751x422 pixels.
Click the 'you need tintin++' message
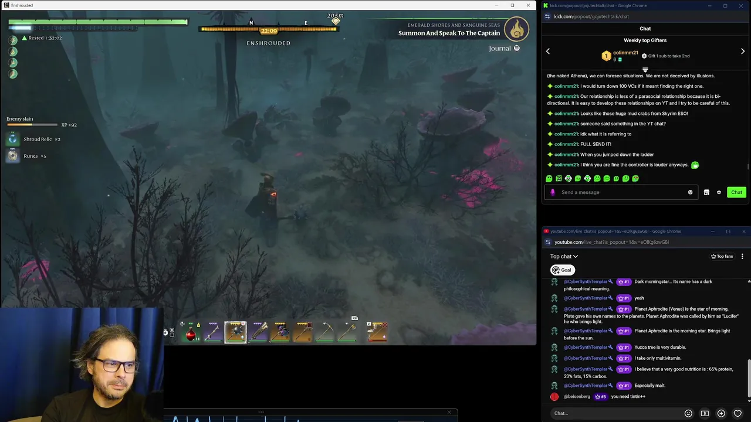coord(628,397)
